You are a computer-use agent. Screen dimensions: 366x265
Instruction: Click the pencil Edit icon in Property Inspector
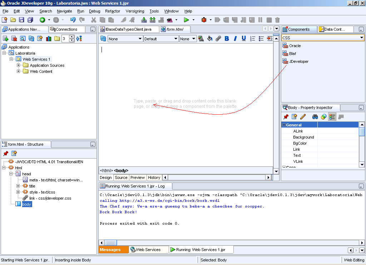tap(303, 117)
